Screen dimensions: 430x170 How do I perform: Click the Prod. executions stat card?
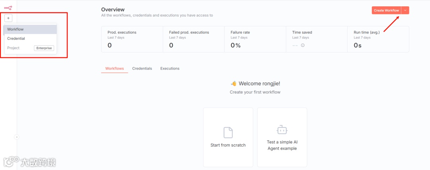pyautogui.click(x=132, y=39)
